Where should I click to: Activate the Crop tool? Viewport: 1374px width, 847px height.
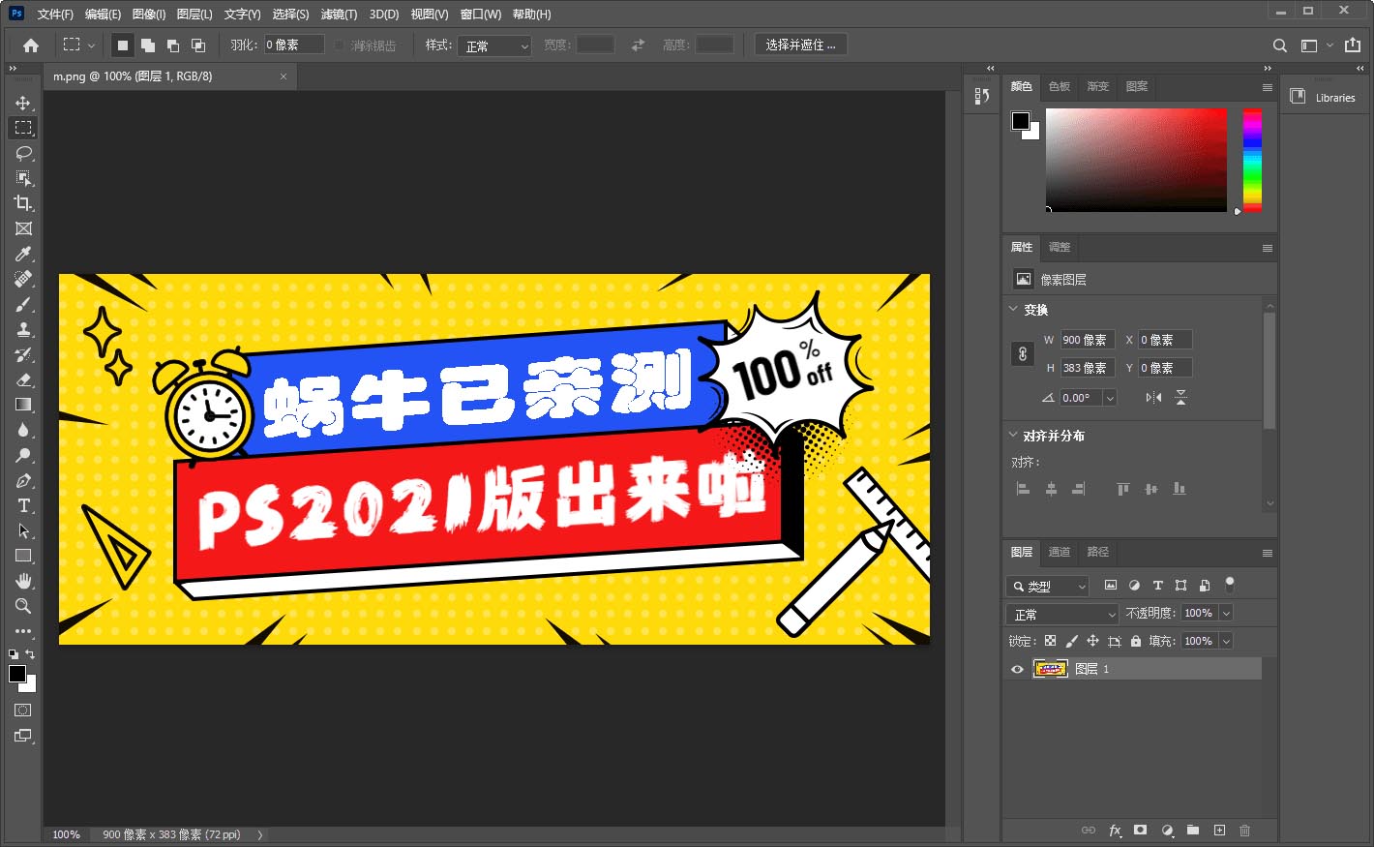24,203
